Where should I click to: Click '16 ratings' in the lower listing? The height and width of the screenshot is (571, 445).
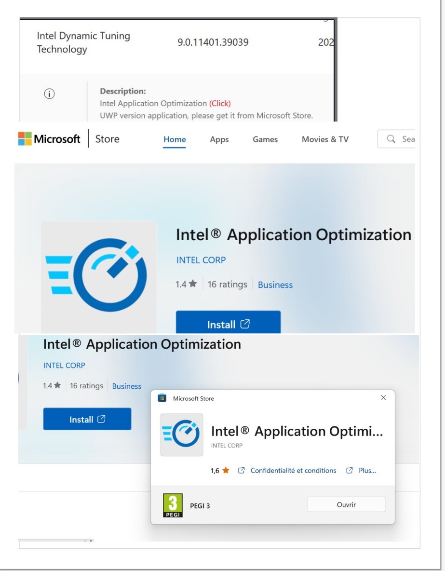86,386
